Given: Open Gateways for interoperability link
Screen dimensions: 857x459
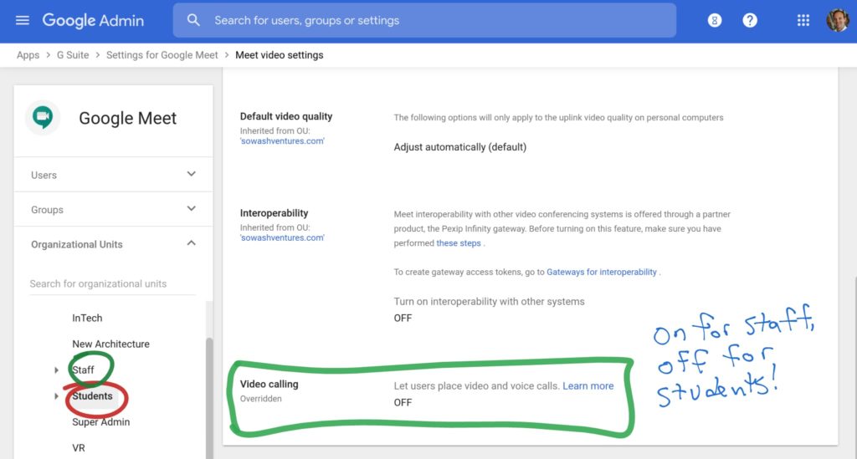Looking at the screenshot, I should click(x=601, y=272).
